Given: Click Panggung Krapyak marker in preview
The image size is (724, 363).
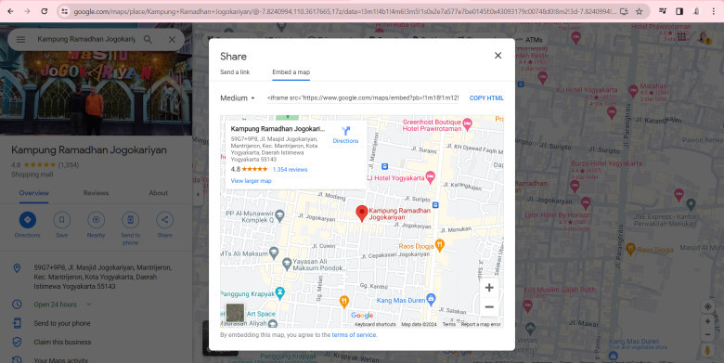Looking at the screenshot, I should 279,292.
